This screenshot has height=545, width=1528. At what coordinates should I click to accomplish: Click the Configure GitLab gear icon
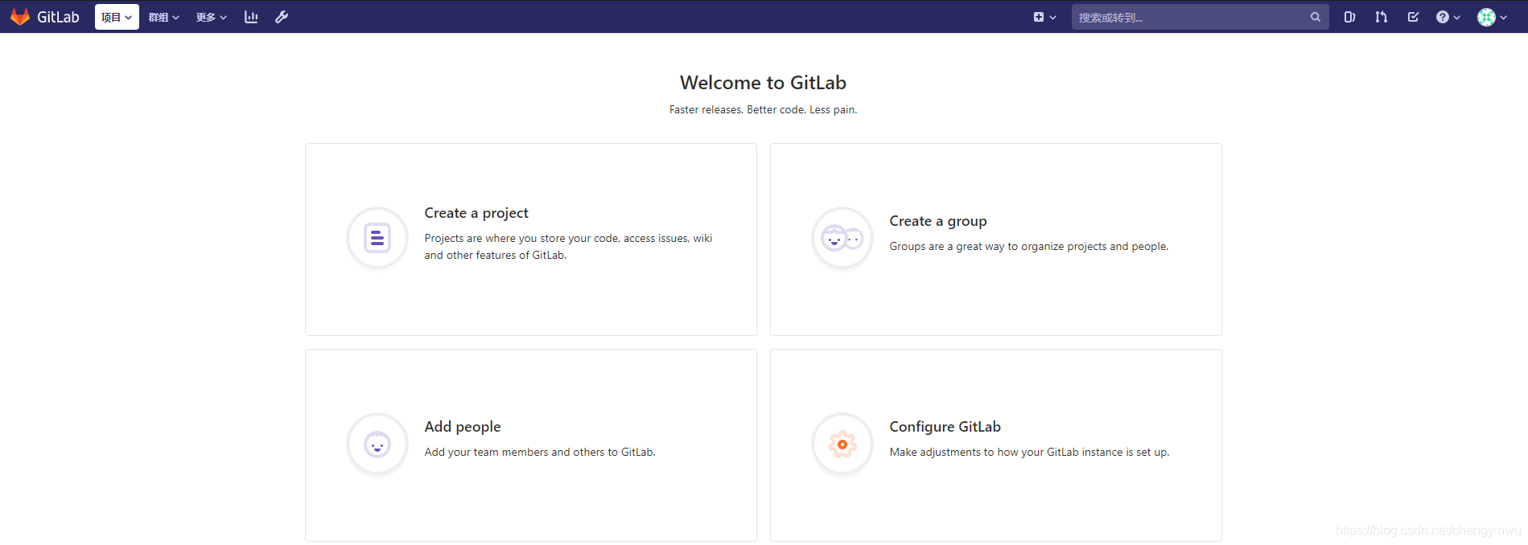coord(842,444)
